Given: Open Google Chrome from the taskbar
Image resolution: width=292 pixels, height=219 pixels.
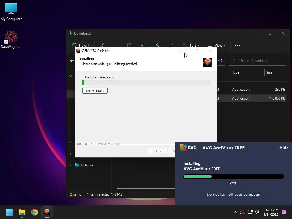Looking at the screenshot, I should [x=35, y=212].
